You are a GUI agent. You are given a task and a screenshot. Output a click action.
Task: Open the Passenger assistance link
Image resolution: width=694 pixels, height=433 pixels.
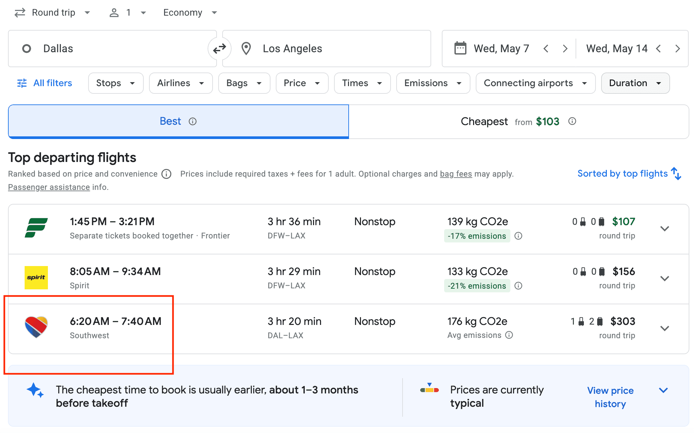tap(49, 187)
